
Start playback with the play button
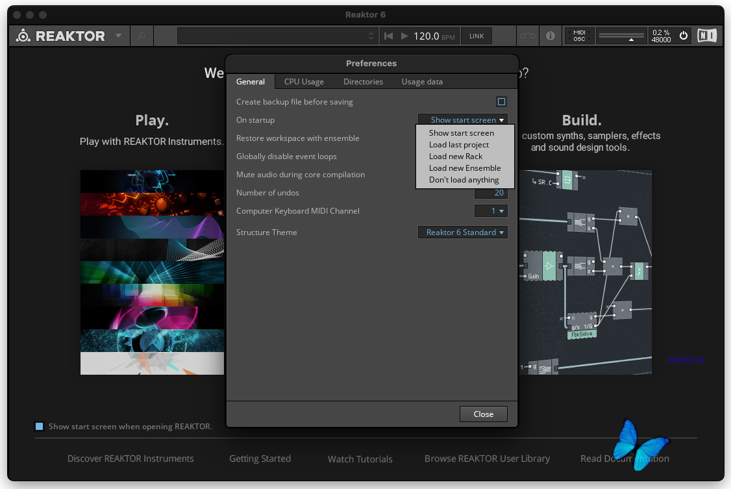404,36
